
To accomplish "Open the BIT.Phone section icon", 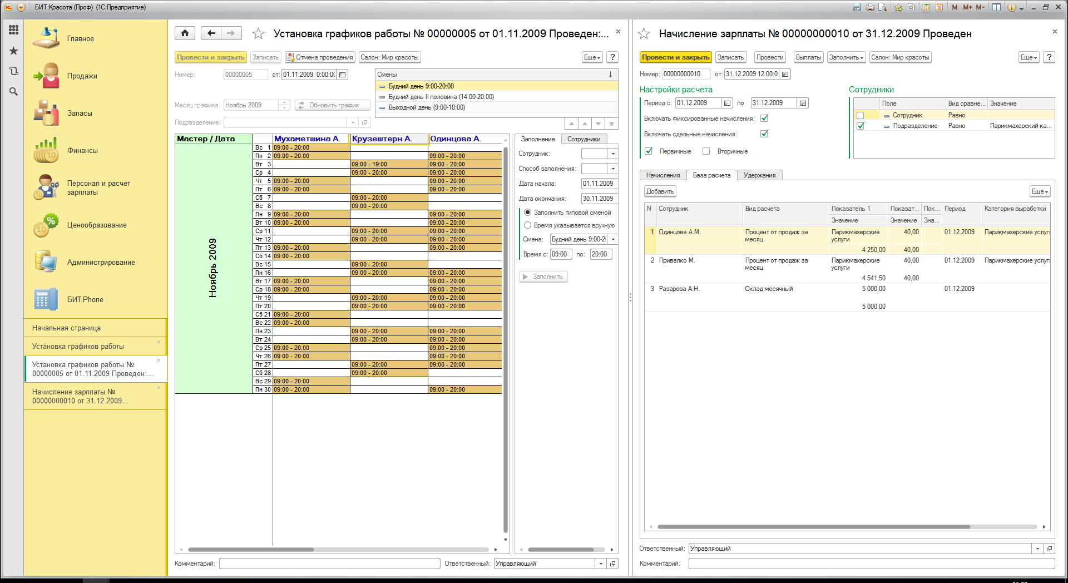I will pyautogui.click(x=46, y=300).
